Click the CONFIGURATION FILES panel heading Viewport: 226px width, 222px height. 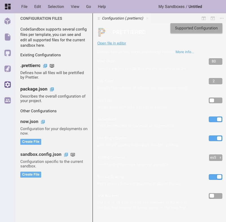click(41, 18)
